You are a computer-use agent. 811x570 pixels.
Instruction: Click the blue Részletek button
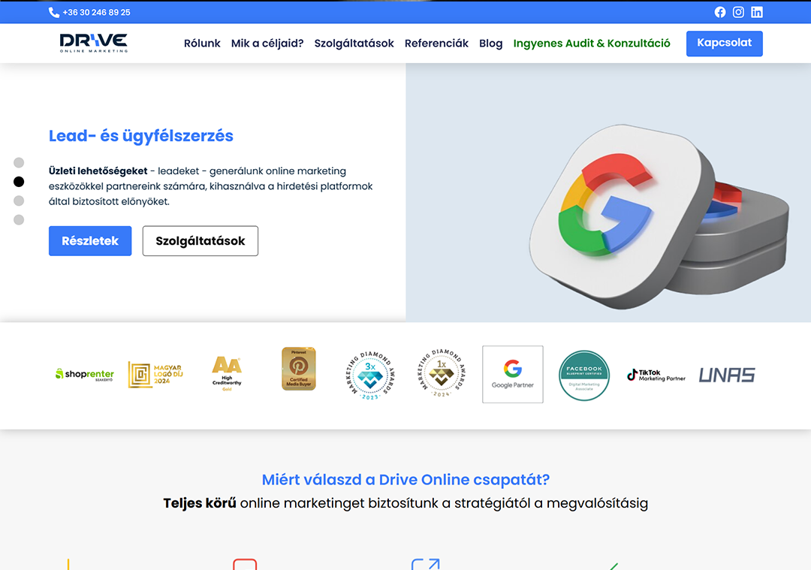[90, 241]
